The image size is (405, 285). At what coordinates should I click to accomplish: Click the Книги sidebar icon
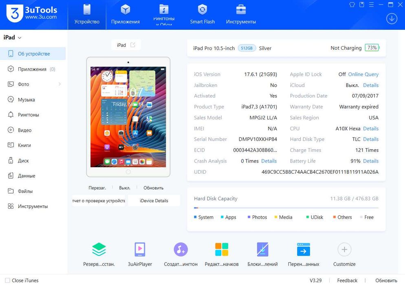point(11,145)
